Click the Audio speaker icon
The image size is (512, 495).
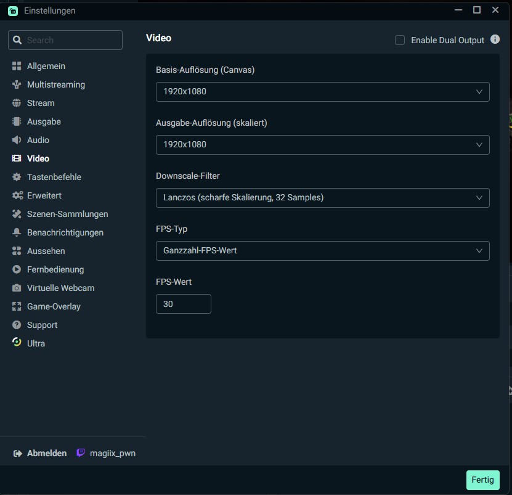17,140
